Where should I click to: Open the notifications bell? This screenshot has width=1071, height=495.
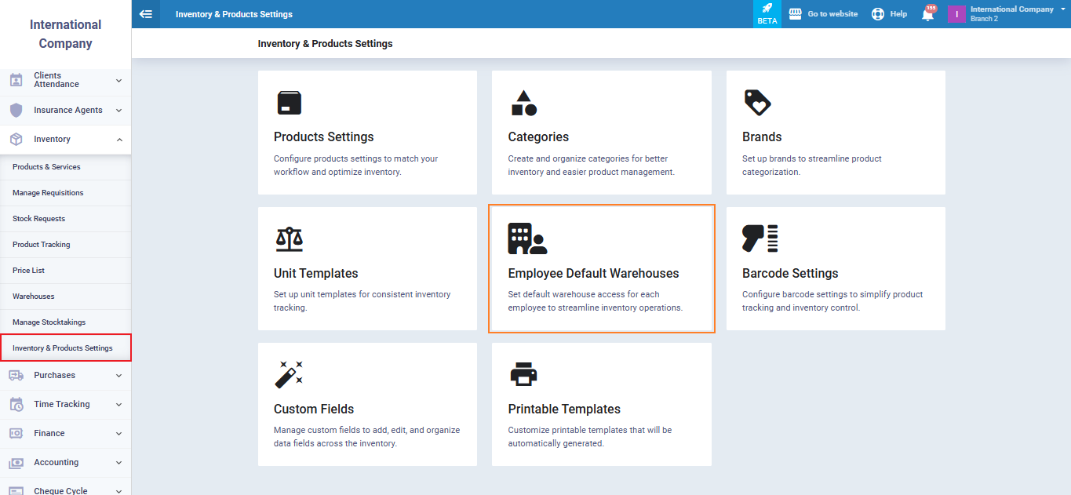pyautogui.click(x=927, y=14)
